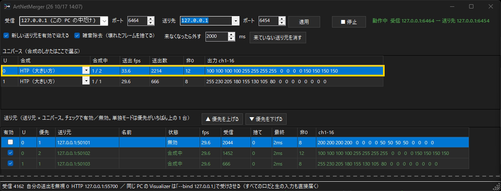The height and width of the screenshot is (191, 501).
Task: Click the 合成 column header
Action: (54, 60)
